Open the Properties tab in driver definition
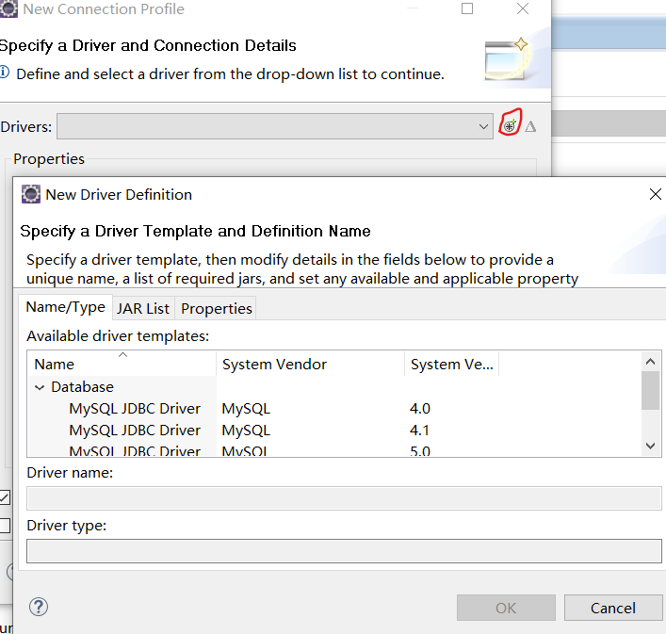Image resolution: width=666 pixels, height=634 pixels. coord(217,308)
